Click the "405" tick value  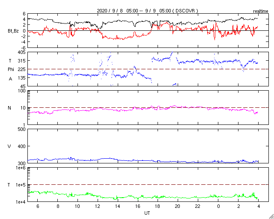pyautogui.click(x=22, y=52)
